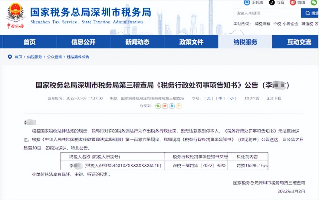The height and width of the screenshot is (200, 319).
Task: Open the 政策文件 section menu
Action: [x=192, y=42]
